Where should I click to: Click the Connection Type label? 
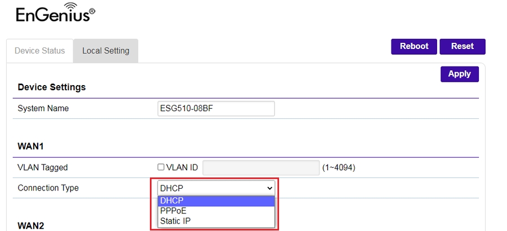click(x=48, y=188)
